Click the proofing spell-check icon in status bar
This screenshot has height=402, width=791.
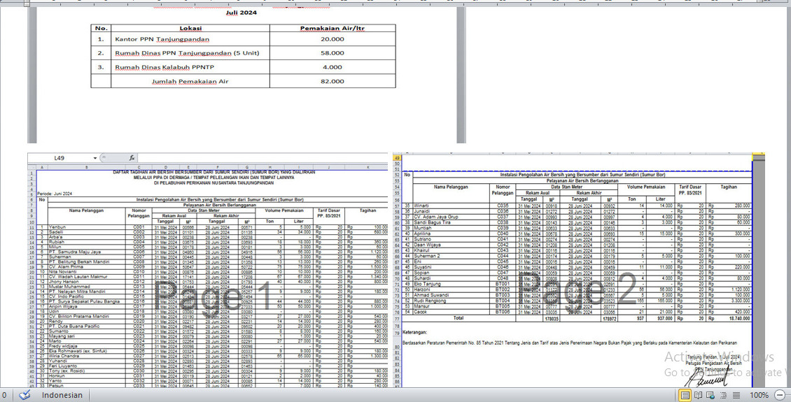pyautogui.click(x=24, y=395)
